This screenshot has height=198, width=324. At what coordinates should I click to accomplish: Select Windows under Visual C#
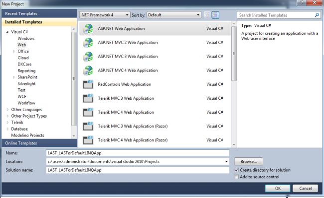click(26, 38)
